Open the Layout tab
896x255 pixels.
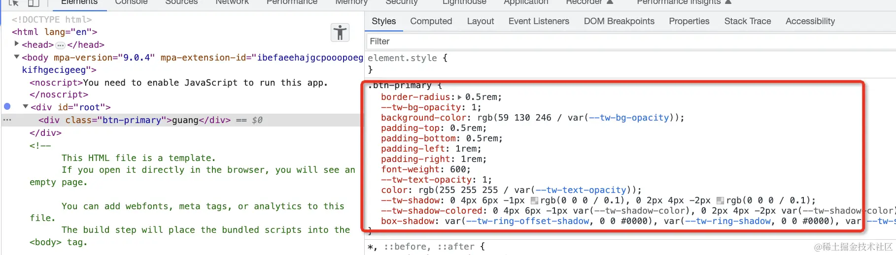(x=481, y=21)
